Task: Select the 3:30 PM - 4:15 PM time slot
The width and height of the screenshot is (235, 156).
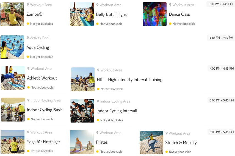Action: pyautogui.click(x=221, y=38)
